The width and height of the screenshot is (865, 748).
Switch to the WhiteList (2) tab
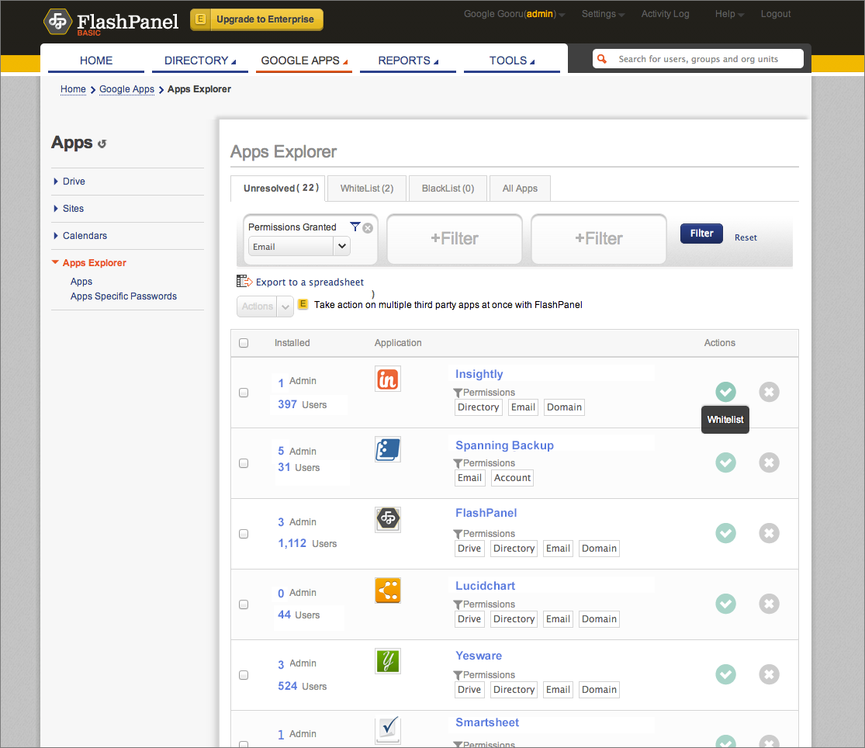[x=367, y=189]
